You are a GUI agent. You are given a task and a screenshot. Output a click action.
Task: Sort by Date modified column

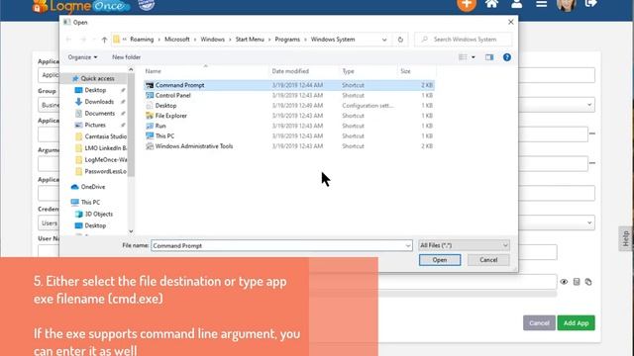click(290, 71)
